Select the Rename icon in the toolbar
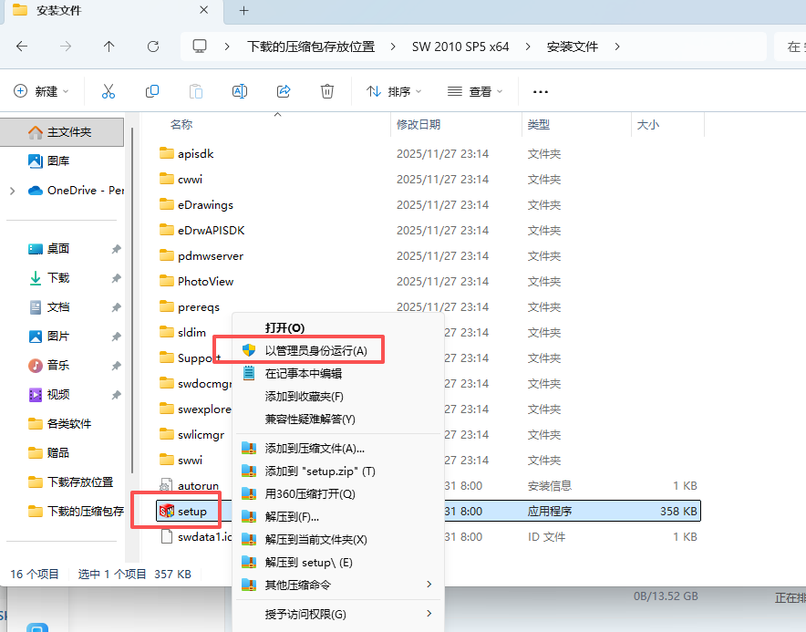Viewport: 806px width, 632px height. (x=240, y=91)
